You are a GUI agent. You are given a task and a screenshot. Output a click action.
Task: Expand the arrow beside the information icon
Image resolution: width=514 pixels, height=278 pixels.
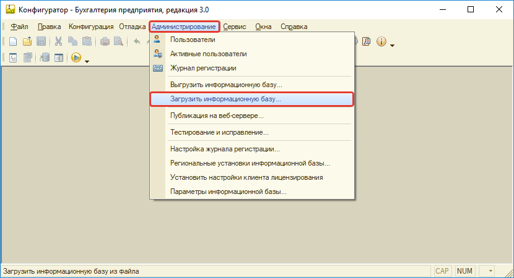(392, 46)
